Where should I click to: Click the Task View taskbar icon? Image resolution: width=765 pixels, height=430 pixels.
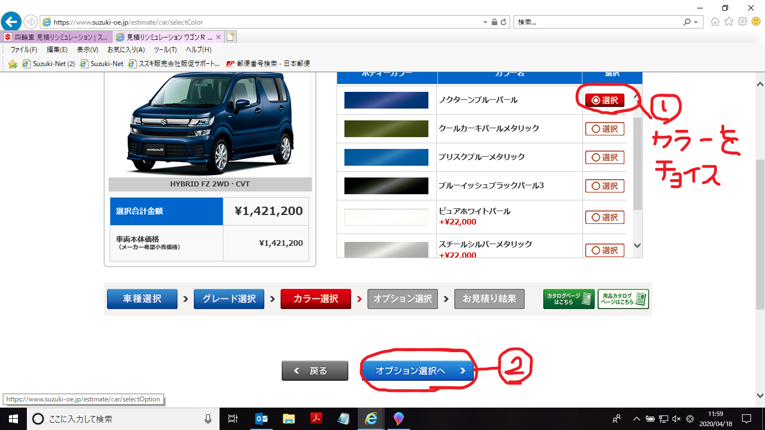point(233,418)
